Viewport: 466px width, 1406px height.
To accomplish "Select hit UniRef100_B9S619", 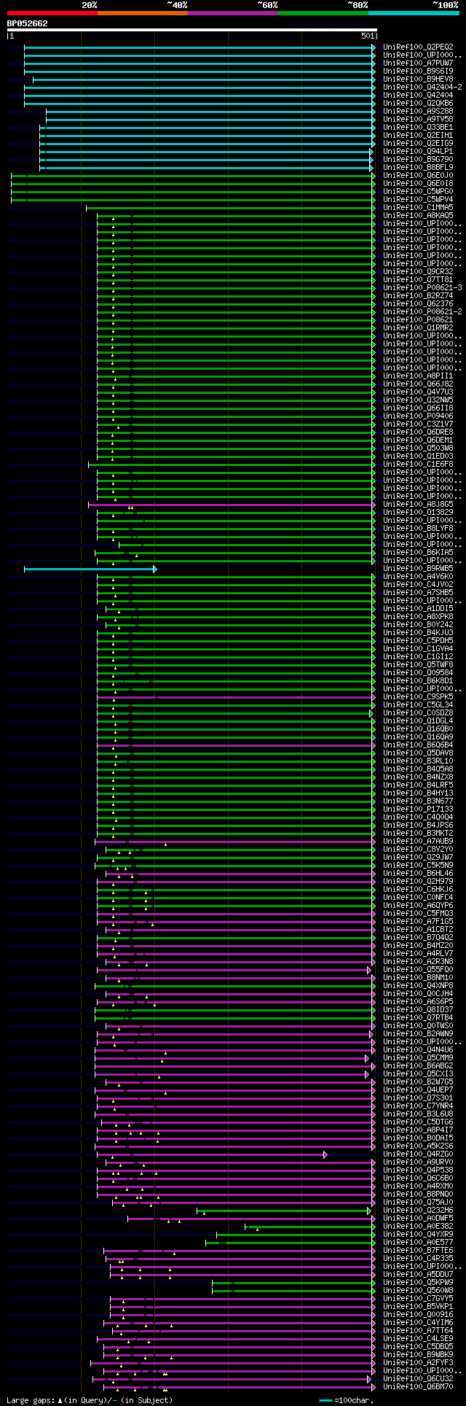I will [x=419, y=71].
